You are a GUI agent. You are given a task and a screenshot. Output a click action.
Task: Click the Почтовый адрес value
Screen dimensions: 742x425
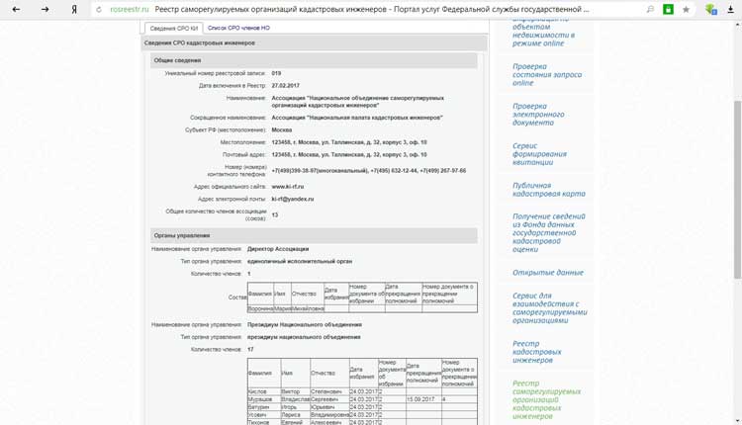click(x=349, y=154)
